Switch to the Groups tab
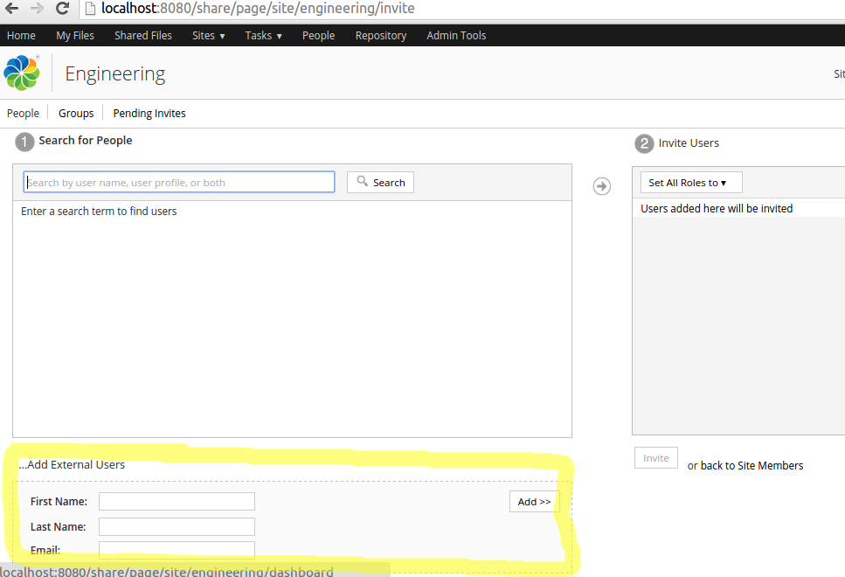The width and height of the screenshot is (845, 577). click(75, 113)
